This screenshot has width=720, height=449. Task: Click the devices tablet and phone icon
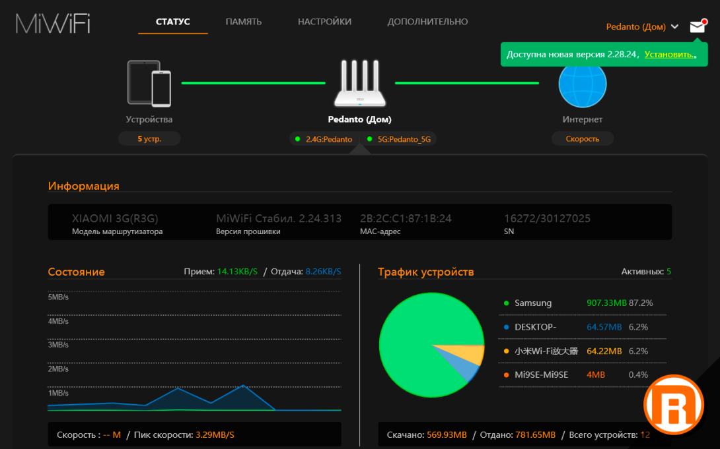pos(149,84)
